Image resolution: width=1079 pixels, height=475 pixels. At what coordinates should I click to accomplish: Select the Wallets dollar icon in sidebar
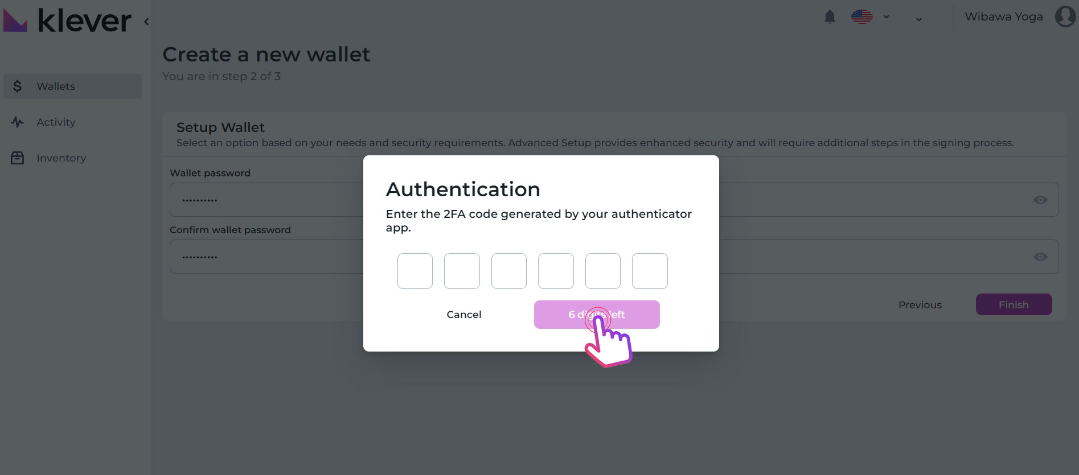[x=18, y=86]
